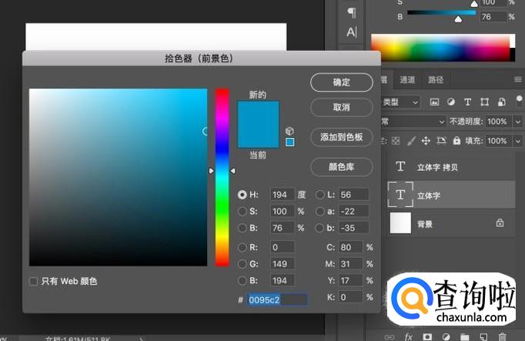The height and width of the screenshot is (341, 525).
Task: Click the web-safe color square below cube
Action: [x=290, y=142]
